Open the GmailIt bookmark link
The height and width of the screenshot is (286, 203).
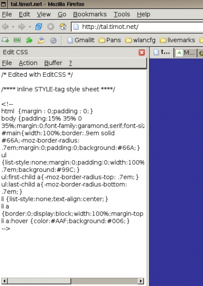click(x=81, y=40)
